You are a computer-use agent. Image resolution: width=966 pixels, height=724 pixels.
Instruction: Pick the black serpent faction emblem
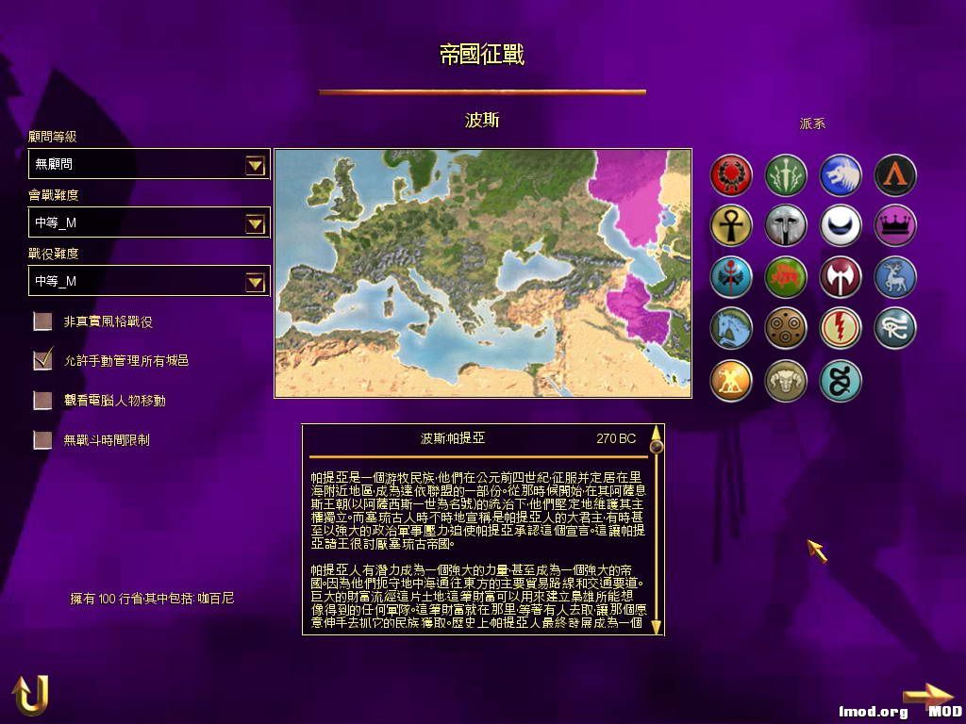[x=841, y=380]
